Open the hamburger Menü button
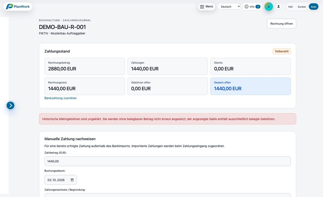Screen dimensions: 323x197 pos(206,7)
